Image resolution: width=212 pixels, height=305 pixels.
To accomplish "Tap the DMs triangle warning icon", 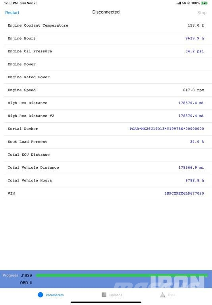I will pyautogui.click(x=163, y=295).
